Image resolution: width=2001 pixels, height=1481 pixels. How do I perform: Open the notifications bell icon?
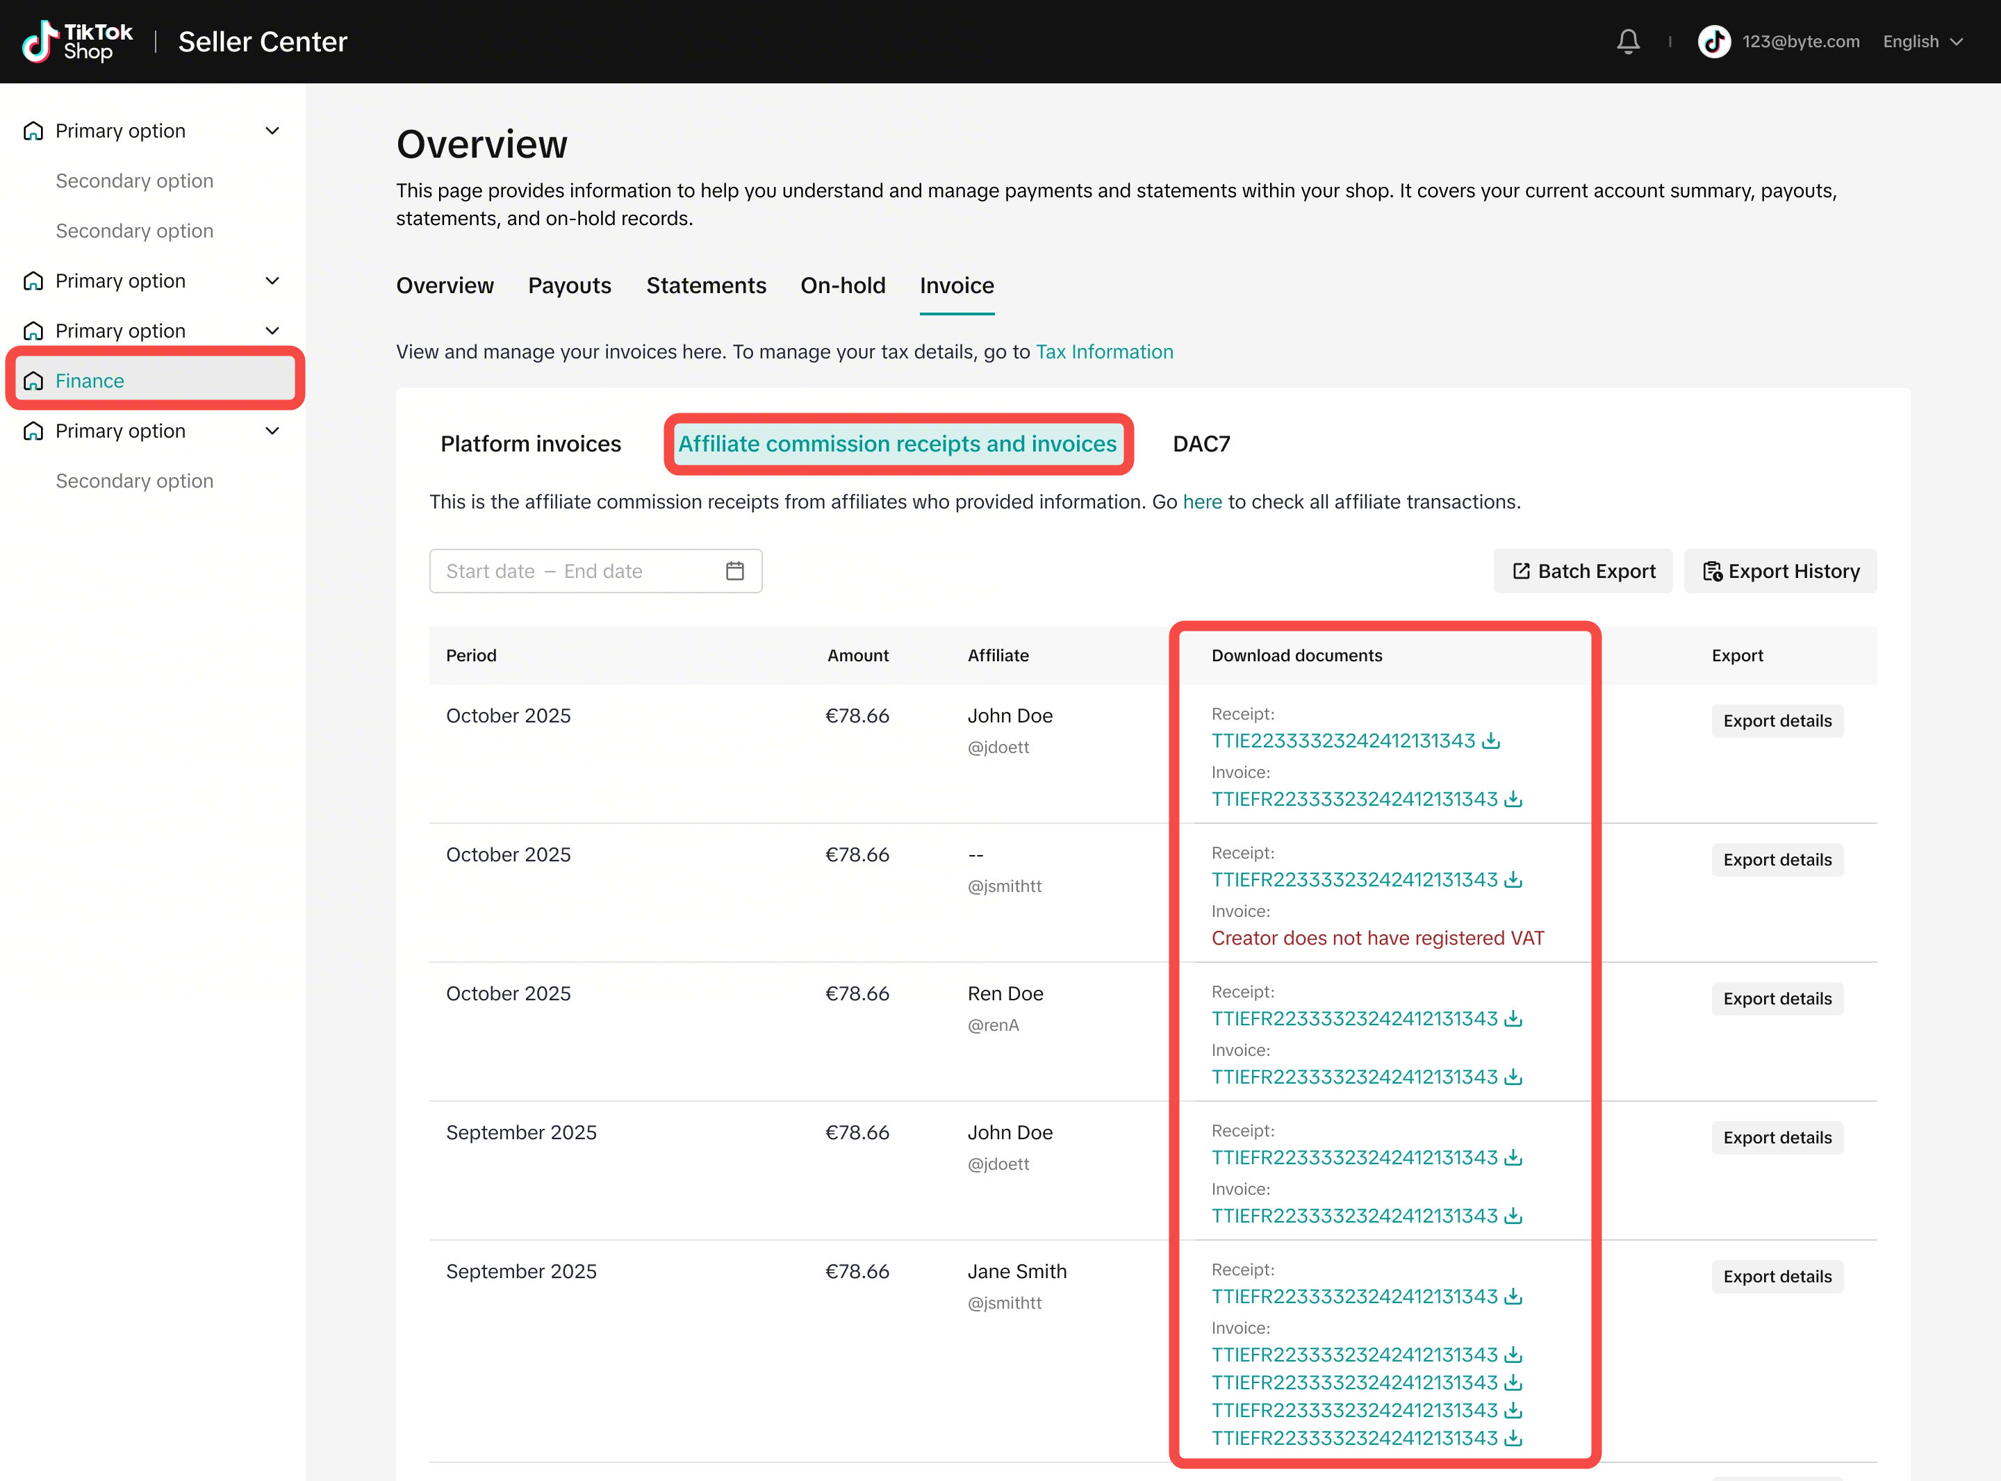(1628, 41)
